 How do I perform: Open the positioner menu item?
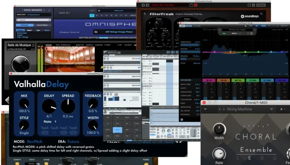coord(89,45)
